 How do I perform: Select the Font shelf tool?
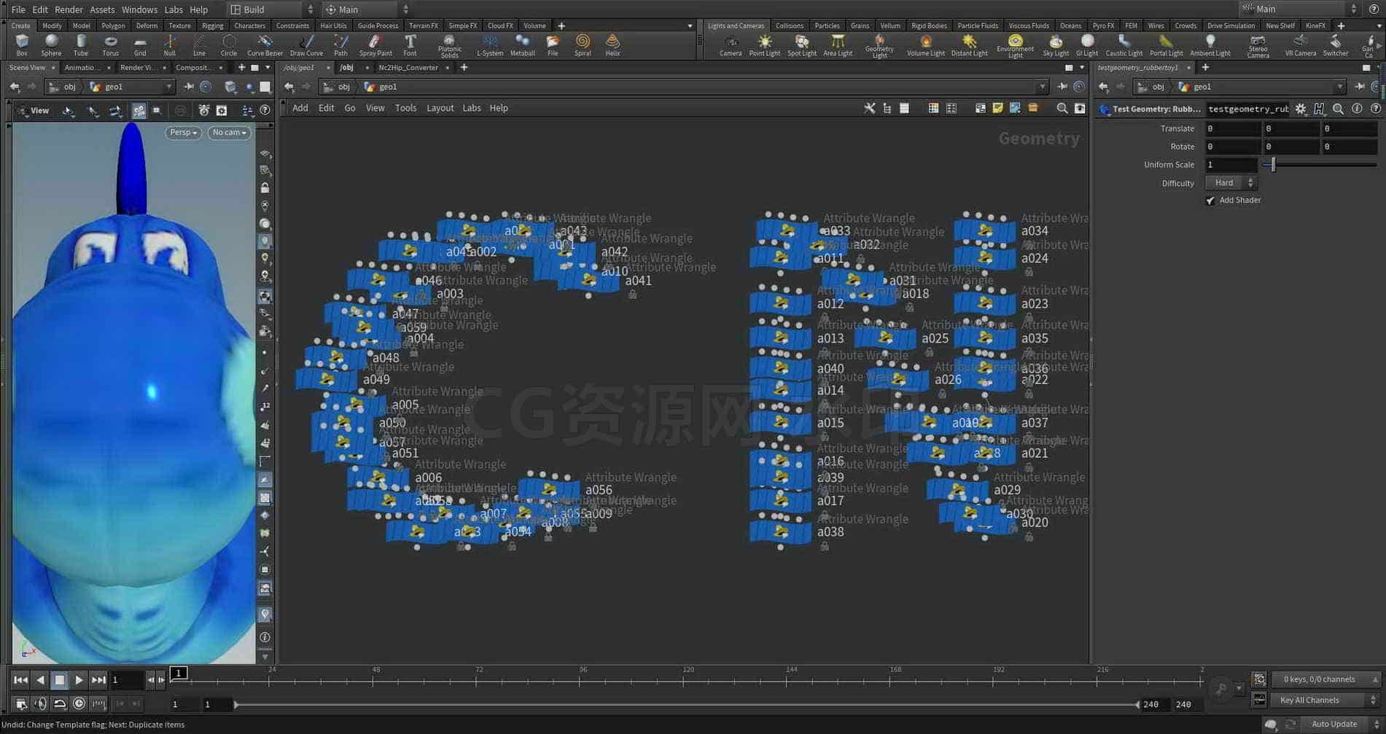point(410,44)
